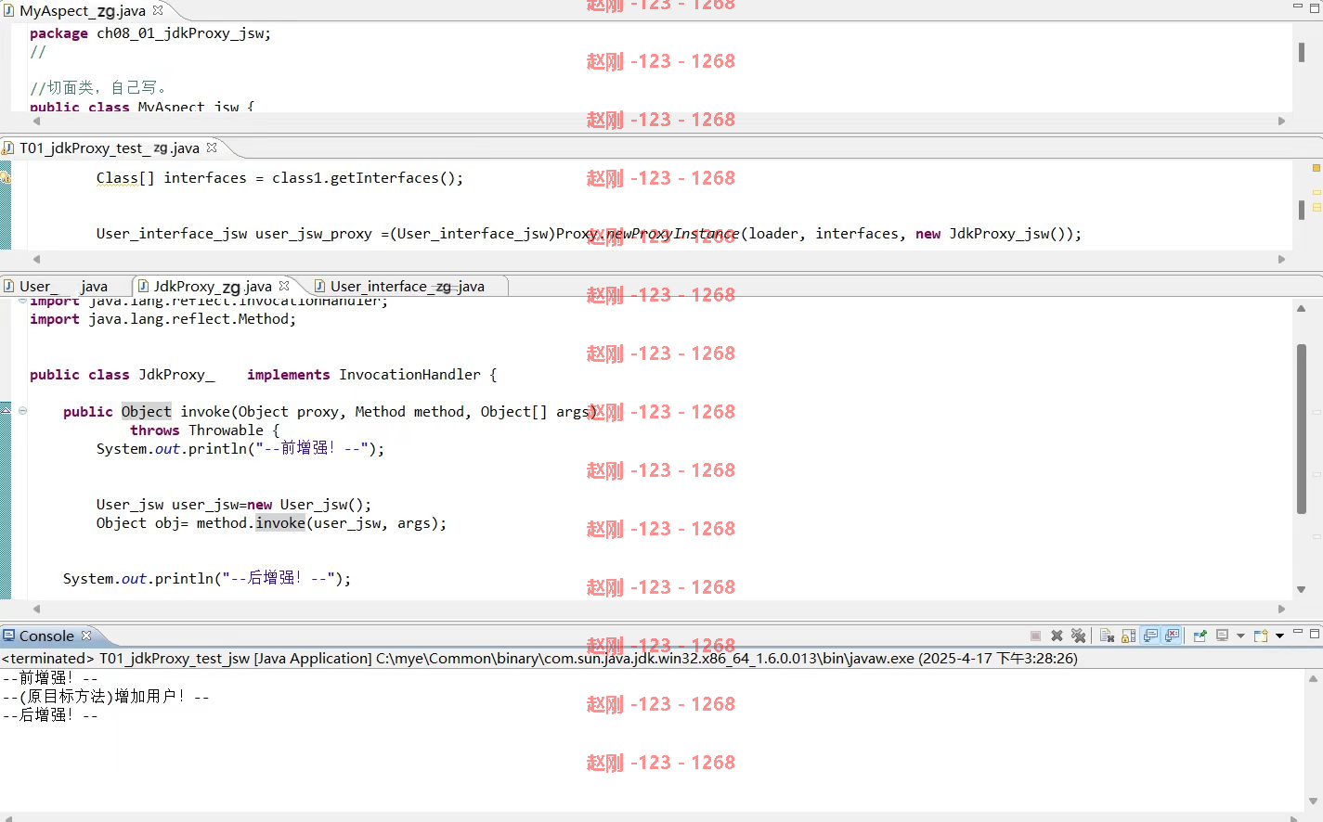
Task: Switch to the User_interface_zg.java tab
Action: (407, 286)
